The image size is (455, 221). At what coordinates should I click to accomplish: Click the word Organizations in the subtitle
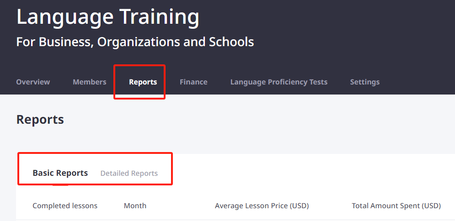tap(139, 42)
